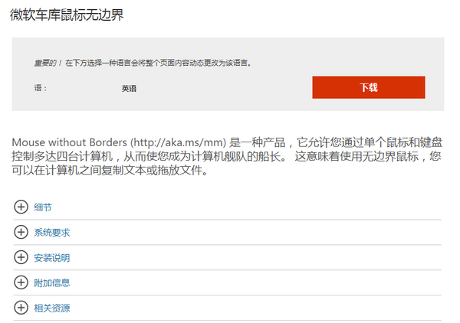Click the plus icon beside 安装说明
The image size is (460, 323).
[21, 257]
